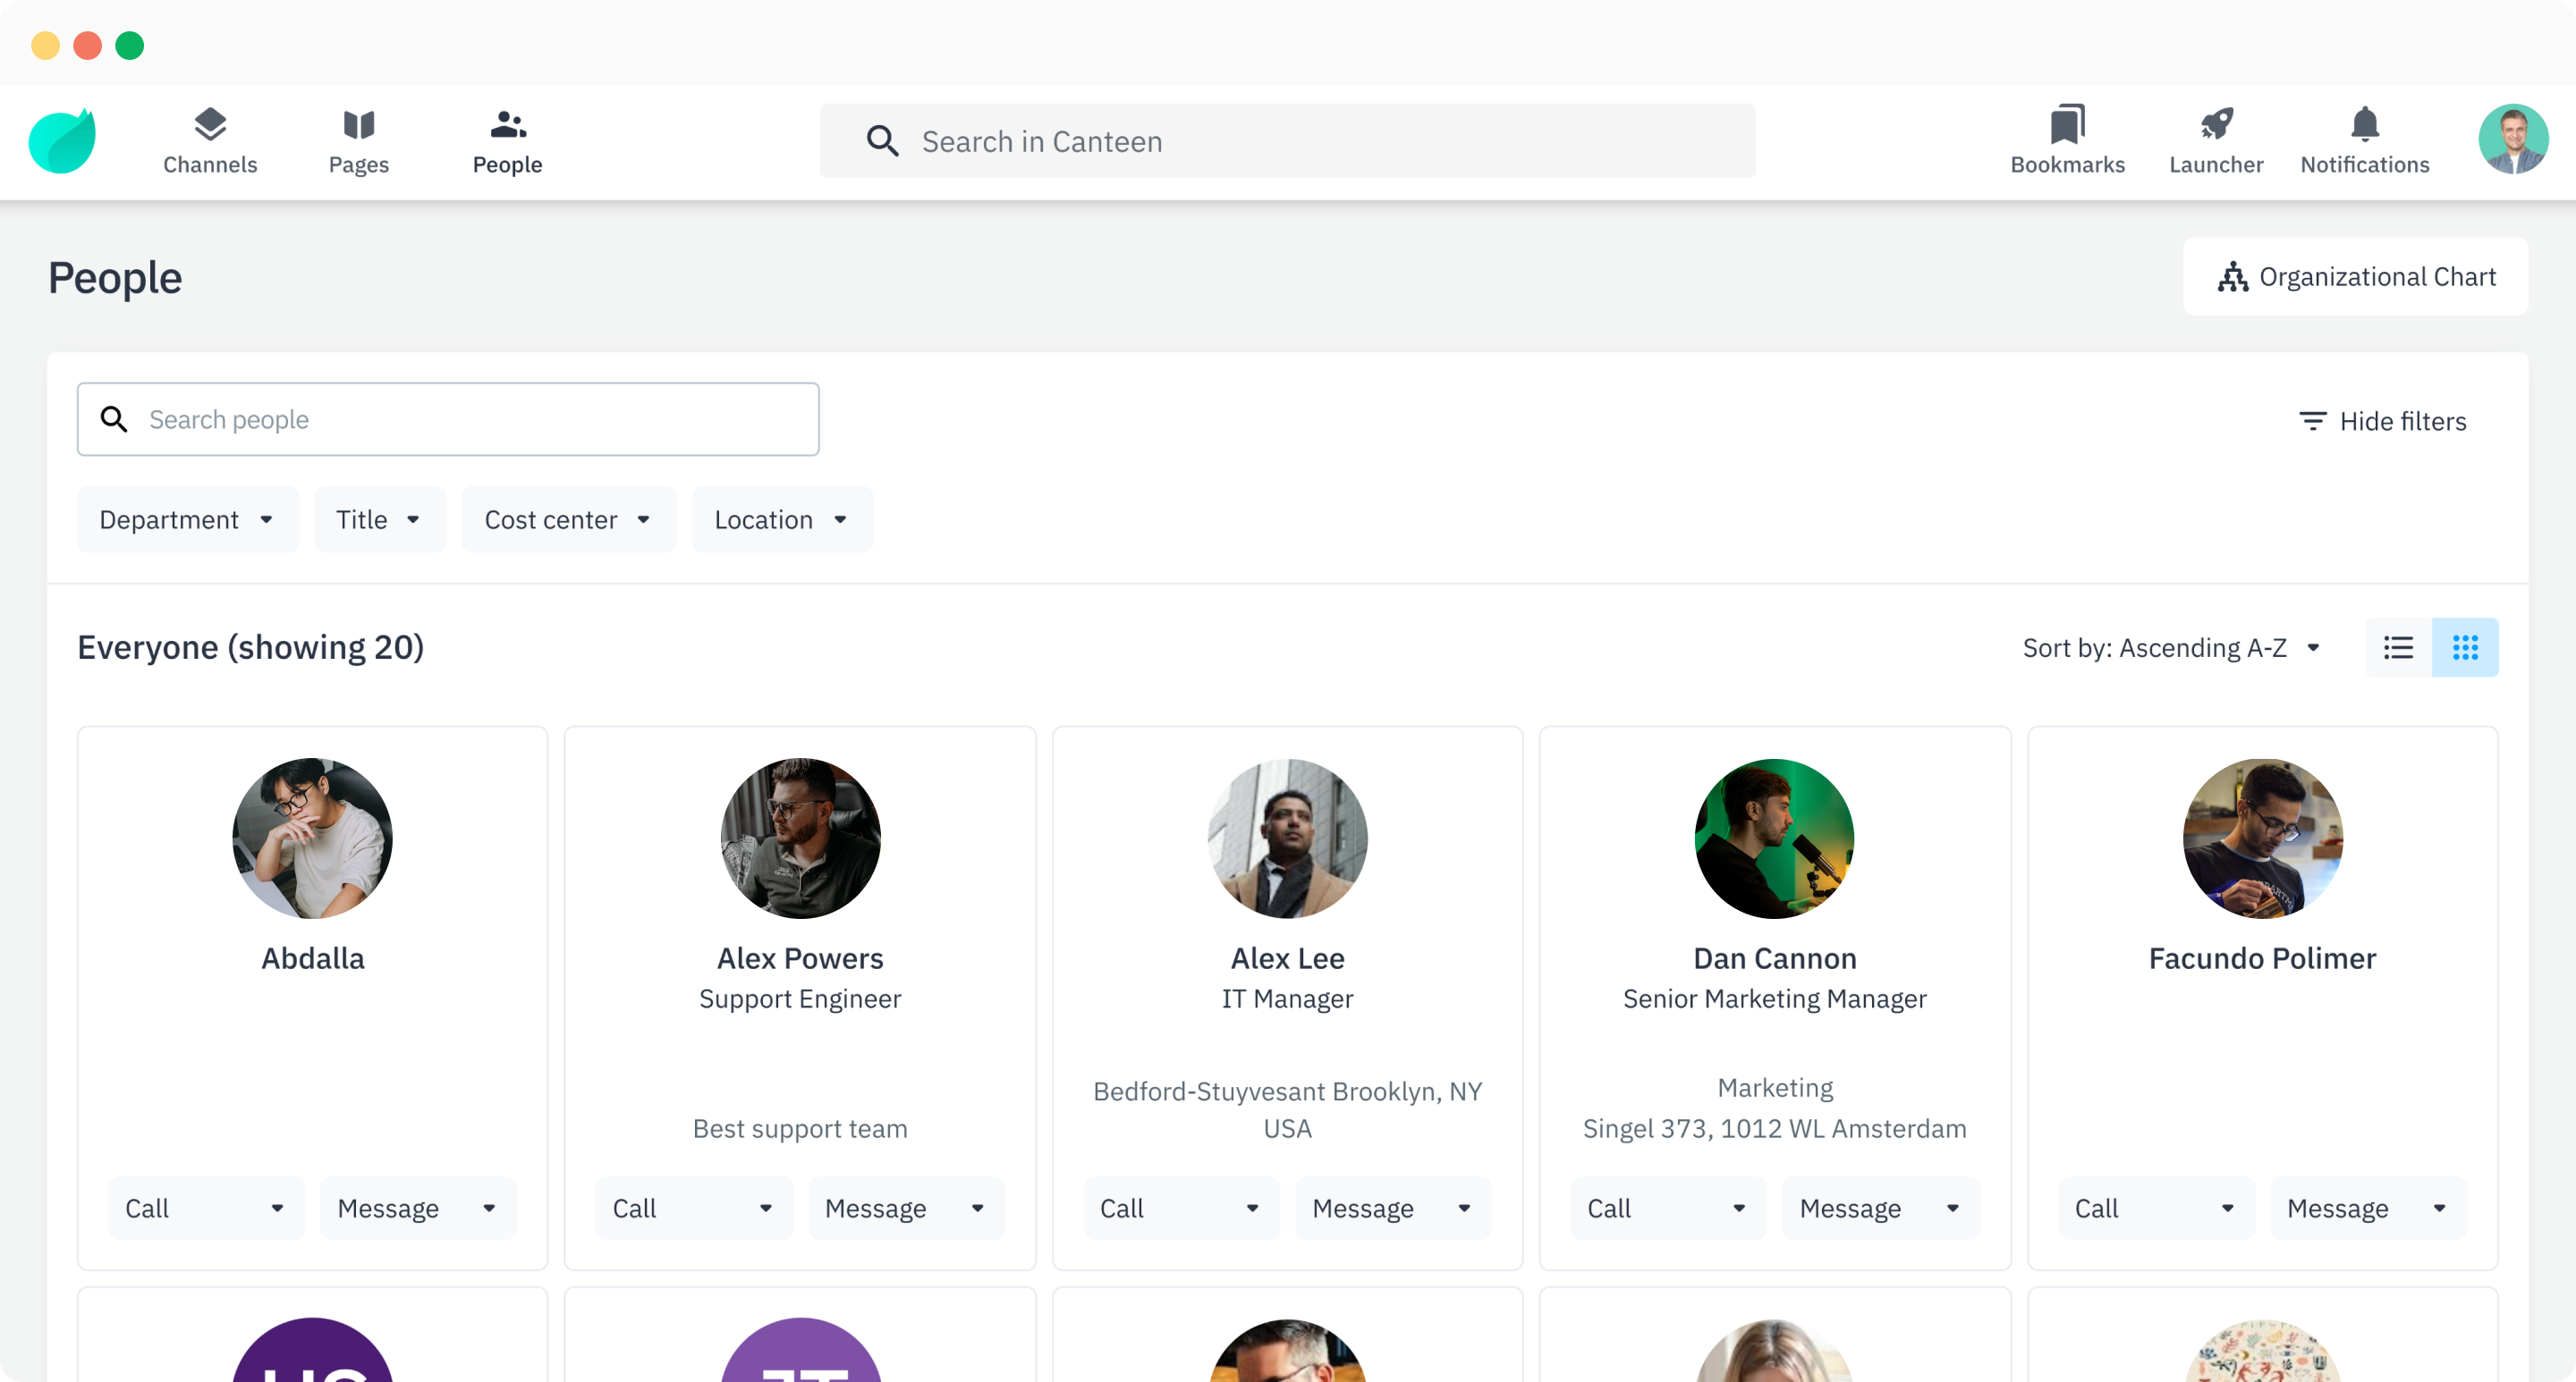This screenshot has width=2576, height=1382.
Task: Click the 'Best support team' text
Action: [x=800, y=1129]
